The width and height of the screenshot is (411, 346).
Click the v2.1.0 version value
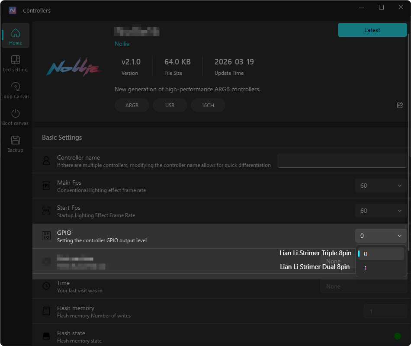click(x=131, y=62)
